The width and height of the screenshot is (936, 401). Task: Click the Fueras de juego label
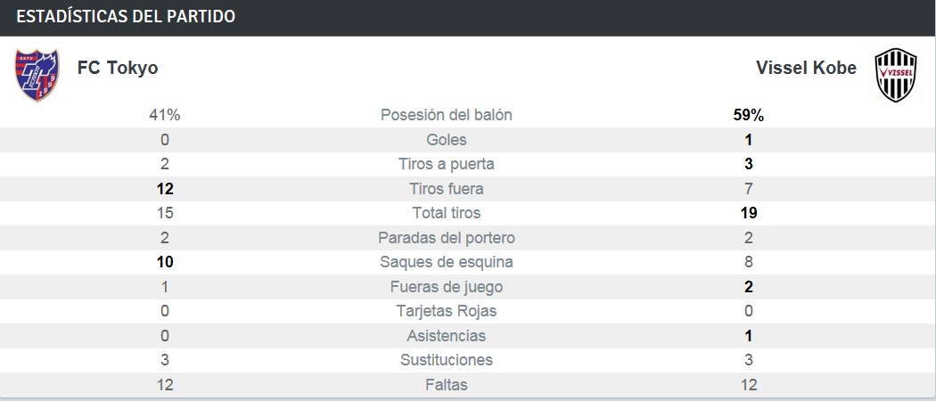coord(446,287)
